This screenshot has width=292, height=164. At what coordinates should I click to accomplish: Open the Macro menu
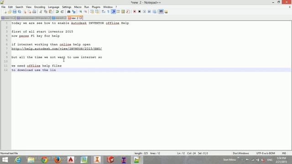coord(78,7)
